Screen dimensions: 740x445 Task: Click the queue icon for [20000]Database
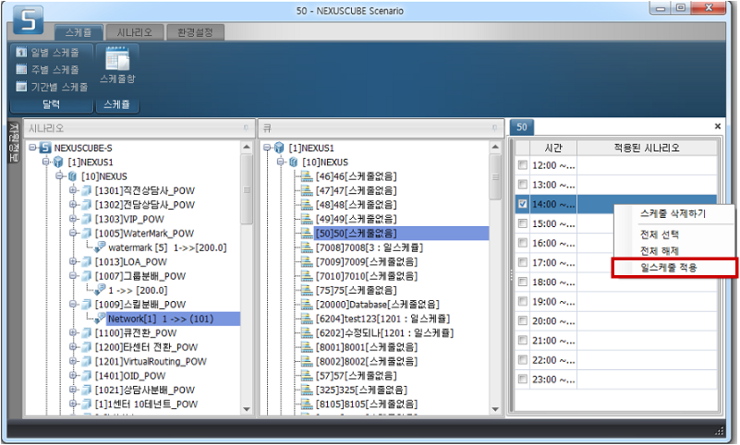[x=307, y=305]
